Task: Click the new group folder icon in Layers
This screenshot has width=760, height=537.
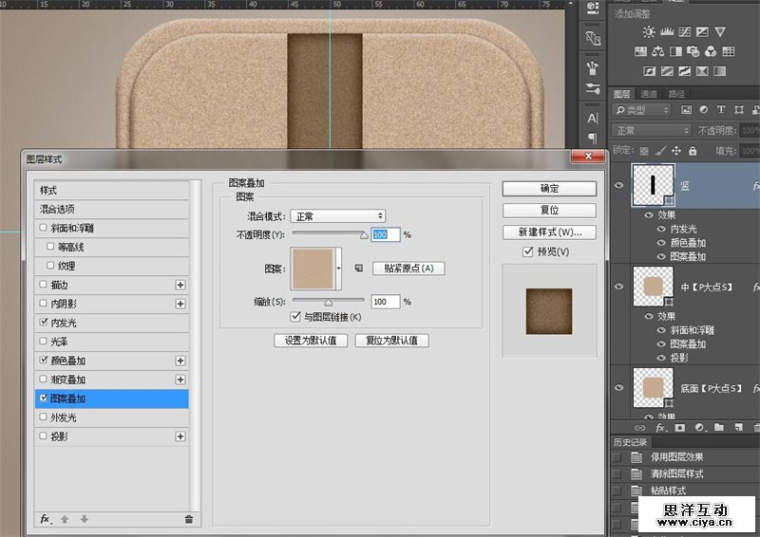Action: [x=719, y=428]
